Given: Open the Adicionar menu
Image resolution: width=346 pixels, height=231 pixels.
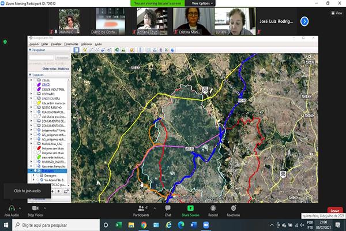Looking at the screenshot, I should (x=86, y=44).
